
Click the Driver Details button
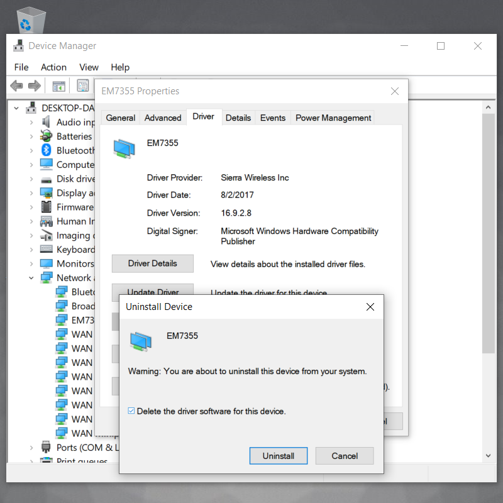pyautogui.click(x=152, y=263)
